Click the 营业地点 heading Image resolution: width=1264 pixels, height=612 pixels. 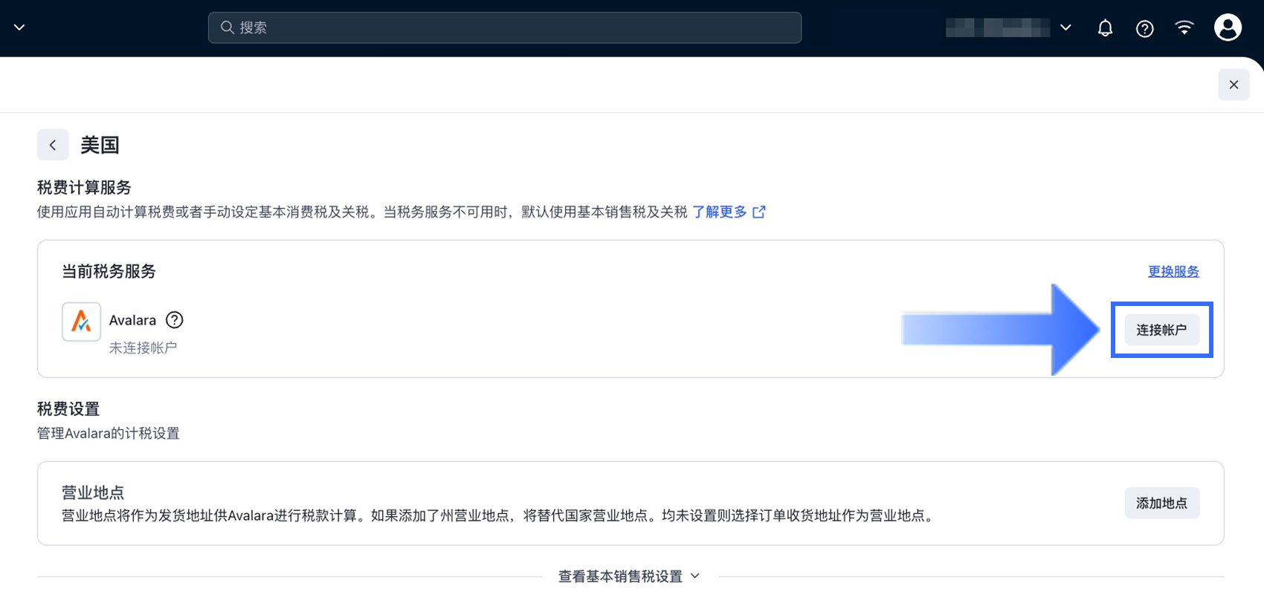coord(93,492)
